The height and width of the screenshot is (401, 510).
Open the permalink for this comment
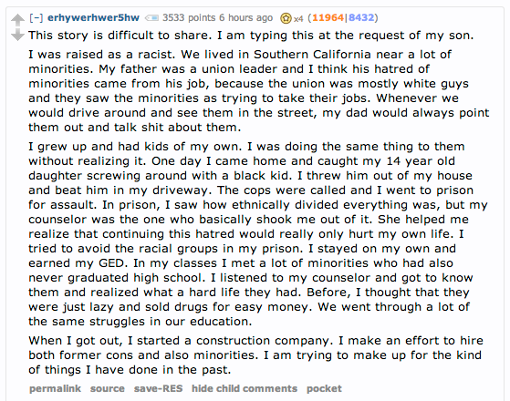[55, 388]
